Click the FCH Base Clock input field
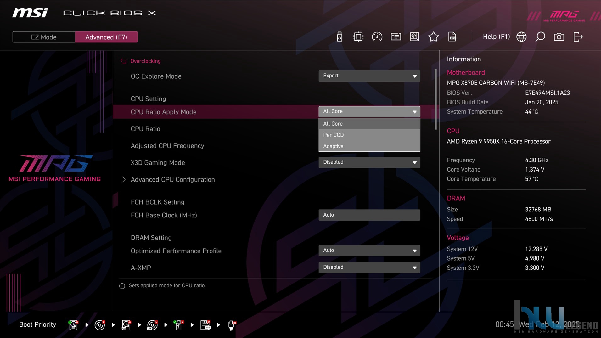 coord(369,215)
